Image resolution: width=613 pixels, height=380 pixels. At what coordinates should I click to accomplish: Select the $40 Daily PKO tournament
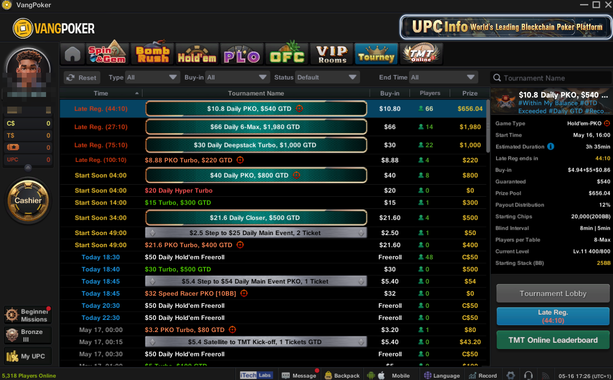tap(274, 175)
